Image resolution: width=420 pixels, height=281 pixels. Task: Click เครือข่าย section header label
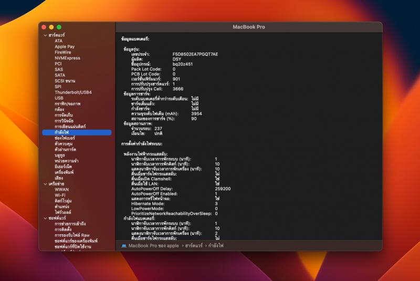click(x=56, y=184)
